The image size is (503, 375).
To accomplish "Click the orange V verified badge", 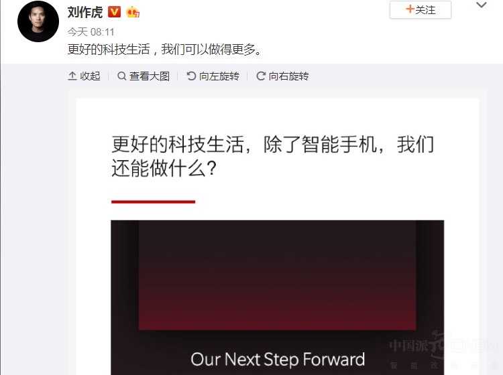I will 114,12.
